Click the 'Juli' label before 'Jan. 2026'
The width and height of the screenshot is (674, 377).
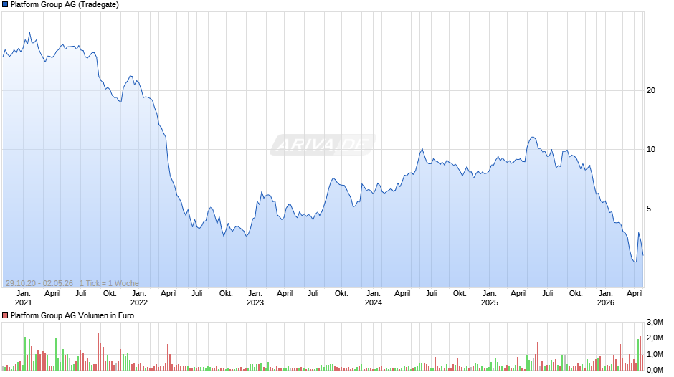(x=547, y=293)
